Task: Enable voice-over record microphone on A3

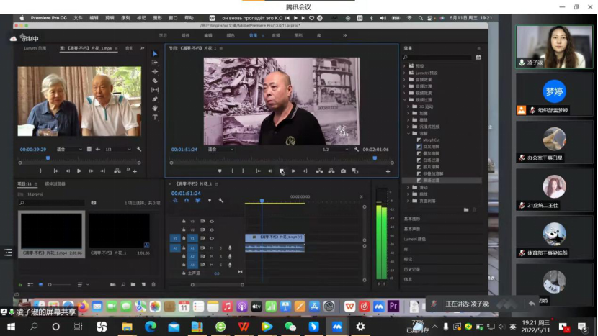Action: coord(230,265)
